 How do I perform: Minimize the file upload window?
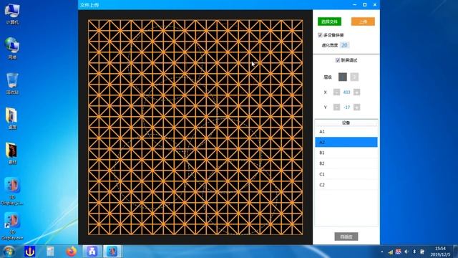(x=355, y=5)
